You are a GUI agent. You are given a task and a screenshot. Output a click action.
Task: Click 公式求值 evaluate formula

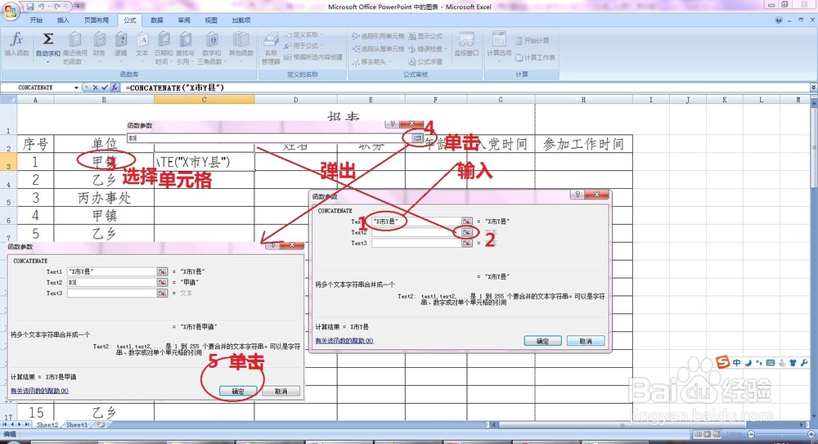pos(425,61)
